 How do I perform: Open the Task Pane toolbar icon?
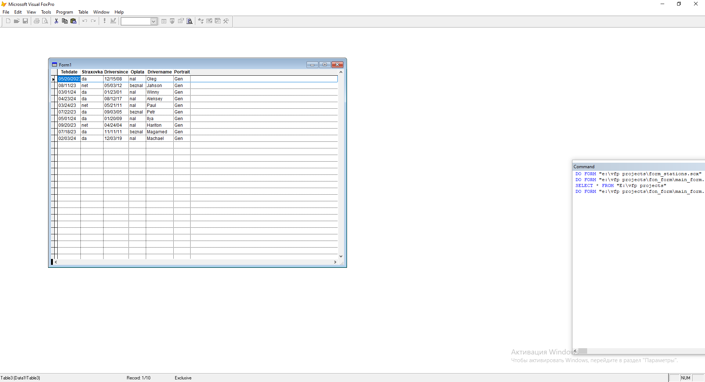click(x=218, y=21)
